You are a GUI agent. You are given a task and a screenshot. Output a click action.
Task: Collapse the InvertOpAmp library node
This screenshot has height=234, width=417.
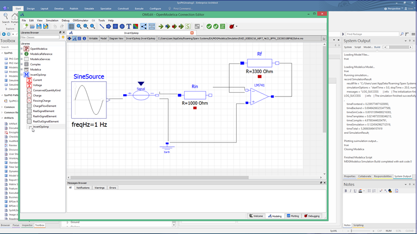pyautogui.click(x=22, y=75)
